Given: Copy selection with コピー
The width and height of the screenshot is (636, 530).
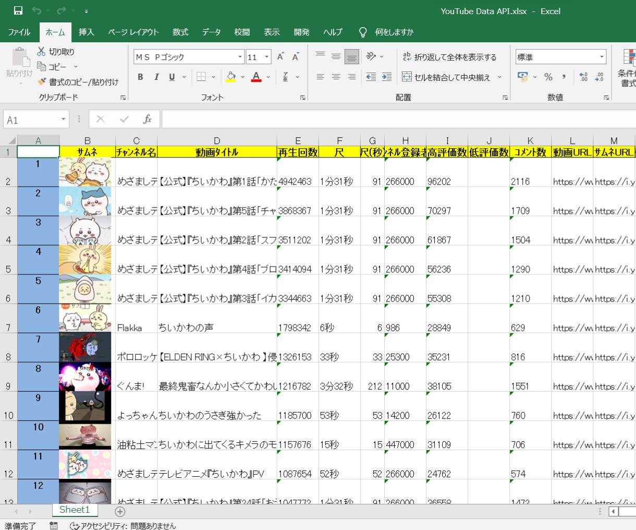Looking at the screenshot, I should pos(52,67).
